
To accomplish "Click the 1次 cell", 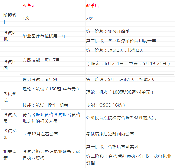I will pos(26,18).
